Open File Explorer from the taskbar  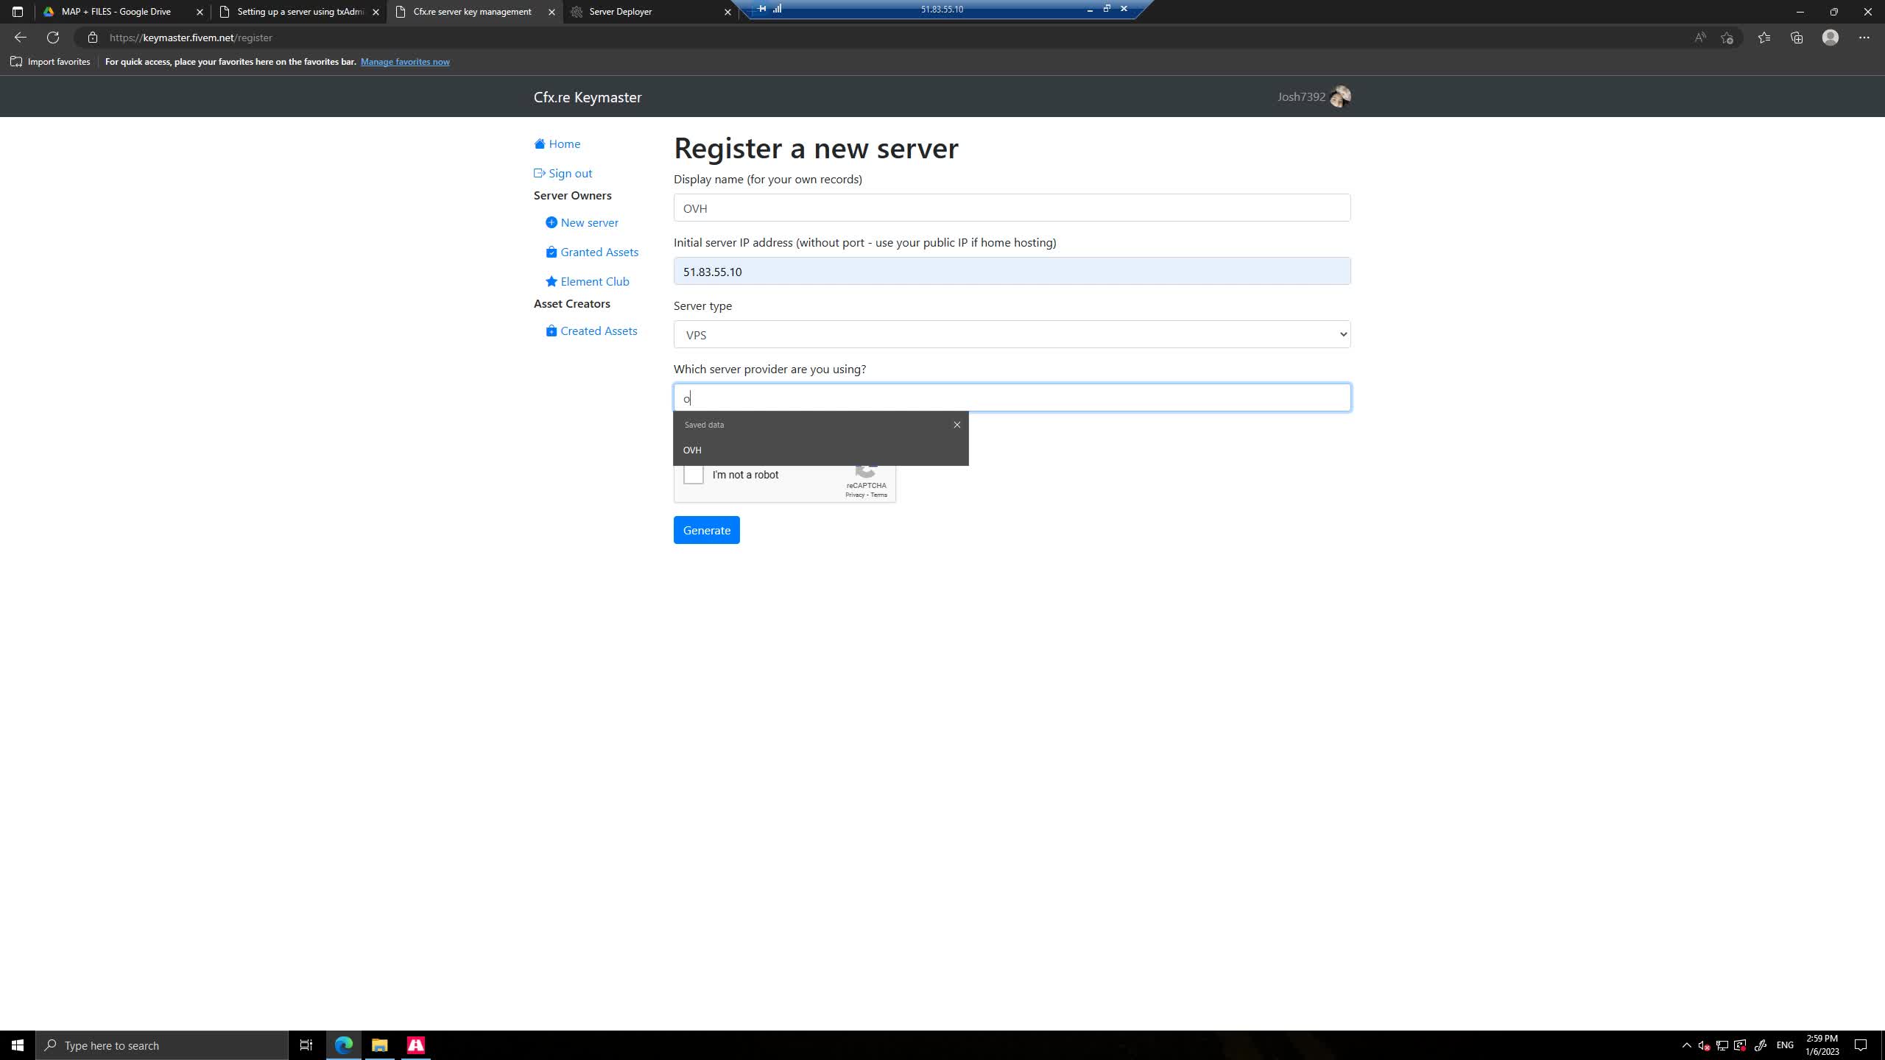(x=380, y=1045)
